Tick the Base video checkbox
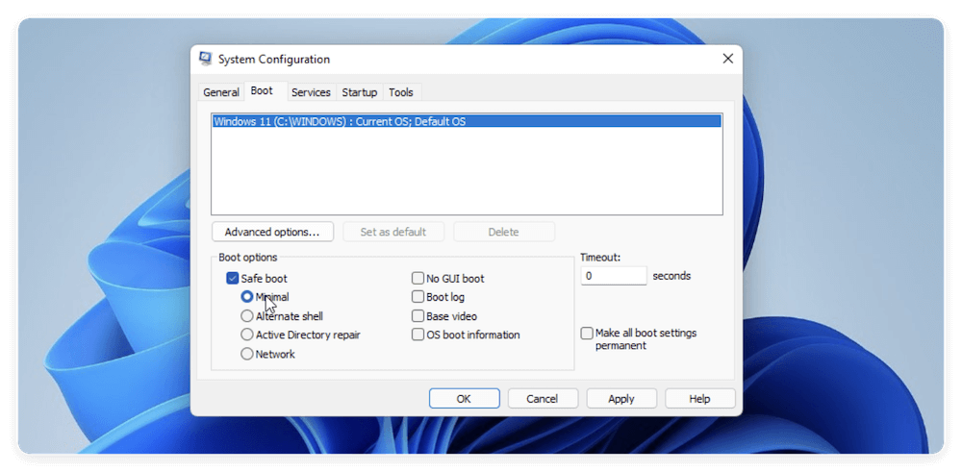The width and height of the screenshot is (962, 472). pos(418,316)
